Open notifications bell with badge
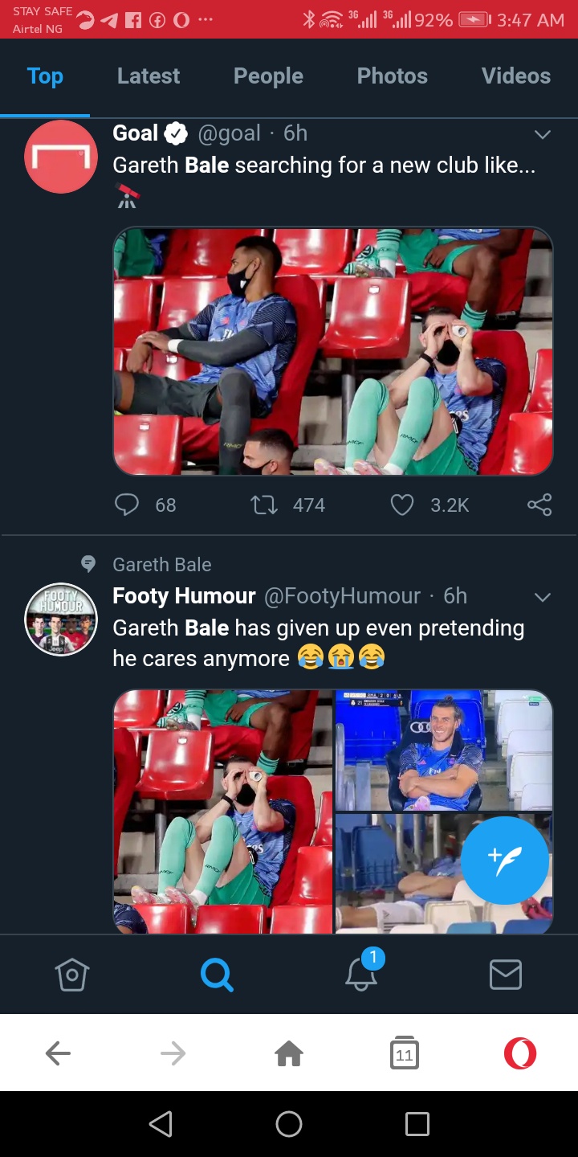This screenshot has height=1157, width=578. point(361,974)
